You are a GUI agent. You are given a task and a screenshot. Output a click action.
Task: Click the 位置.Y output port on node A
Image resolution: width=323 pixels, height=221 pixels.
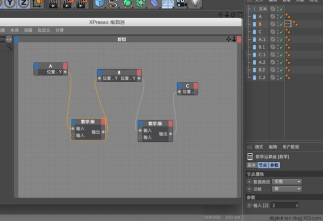pyautogui.click(x=65, y=72)
